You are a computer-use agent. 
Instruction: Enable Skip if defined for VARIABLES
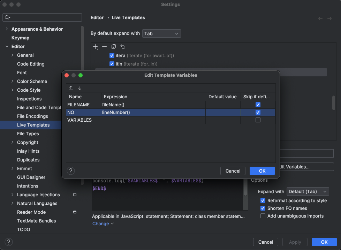(258, 120)
